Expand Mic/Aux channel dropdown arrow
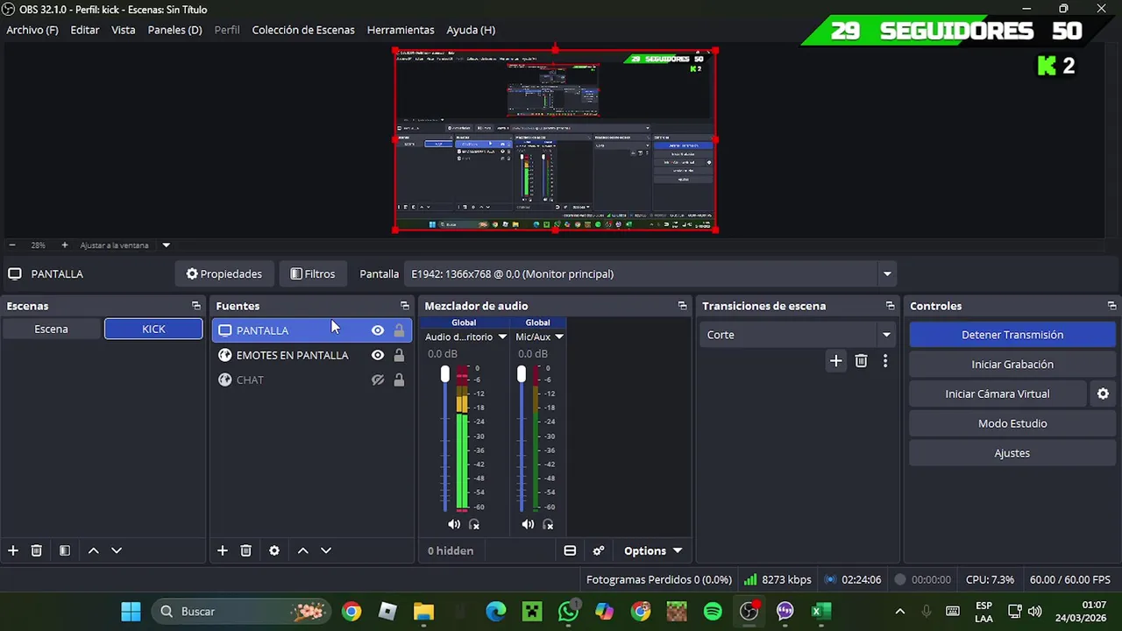The image size is (1122, 631). pos(559,337)
